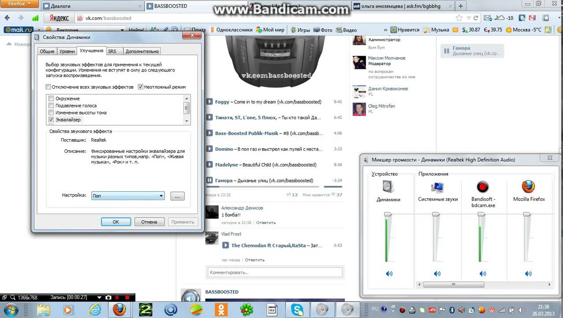
Task: Click Мне нравится 37 like link
Action: pyautogui.click(x=322, y=194)
